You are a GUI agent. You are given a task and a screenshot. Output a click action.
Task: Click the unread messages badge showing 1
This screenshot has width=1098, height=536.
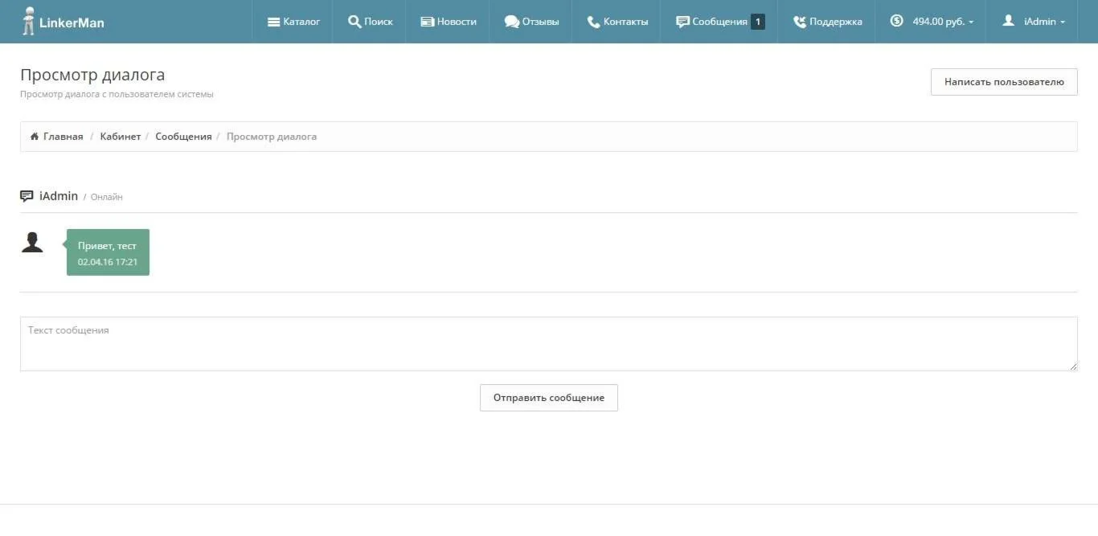click(757, 22)
